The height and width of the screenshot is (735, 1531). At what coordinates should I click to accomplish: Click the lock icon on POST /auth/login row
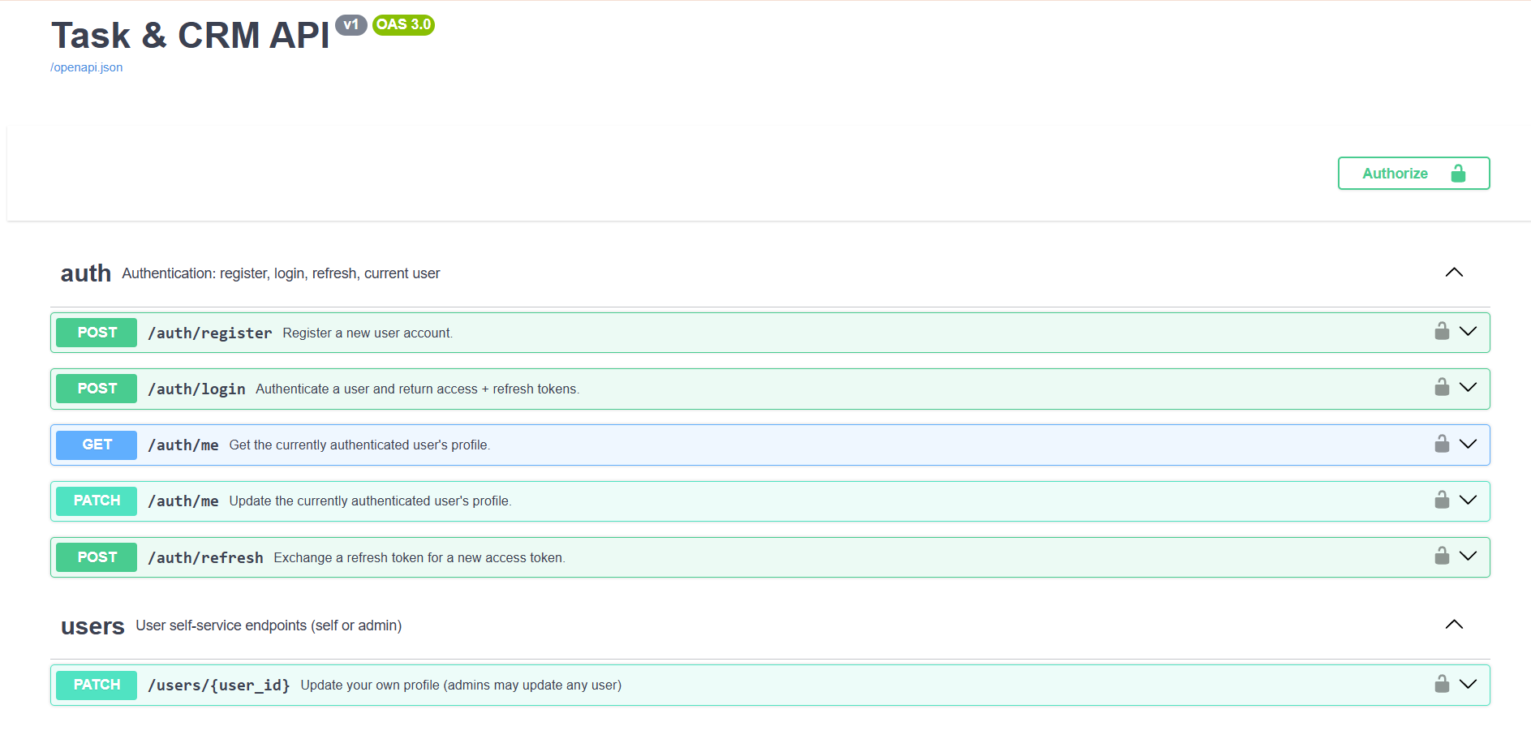[x=1442, y=387]
